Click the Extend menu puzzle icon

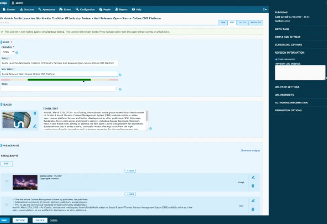tap(61, 9)
